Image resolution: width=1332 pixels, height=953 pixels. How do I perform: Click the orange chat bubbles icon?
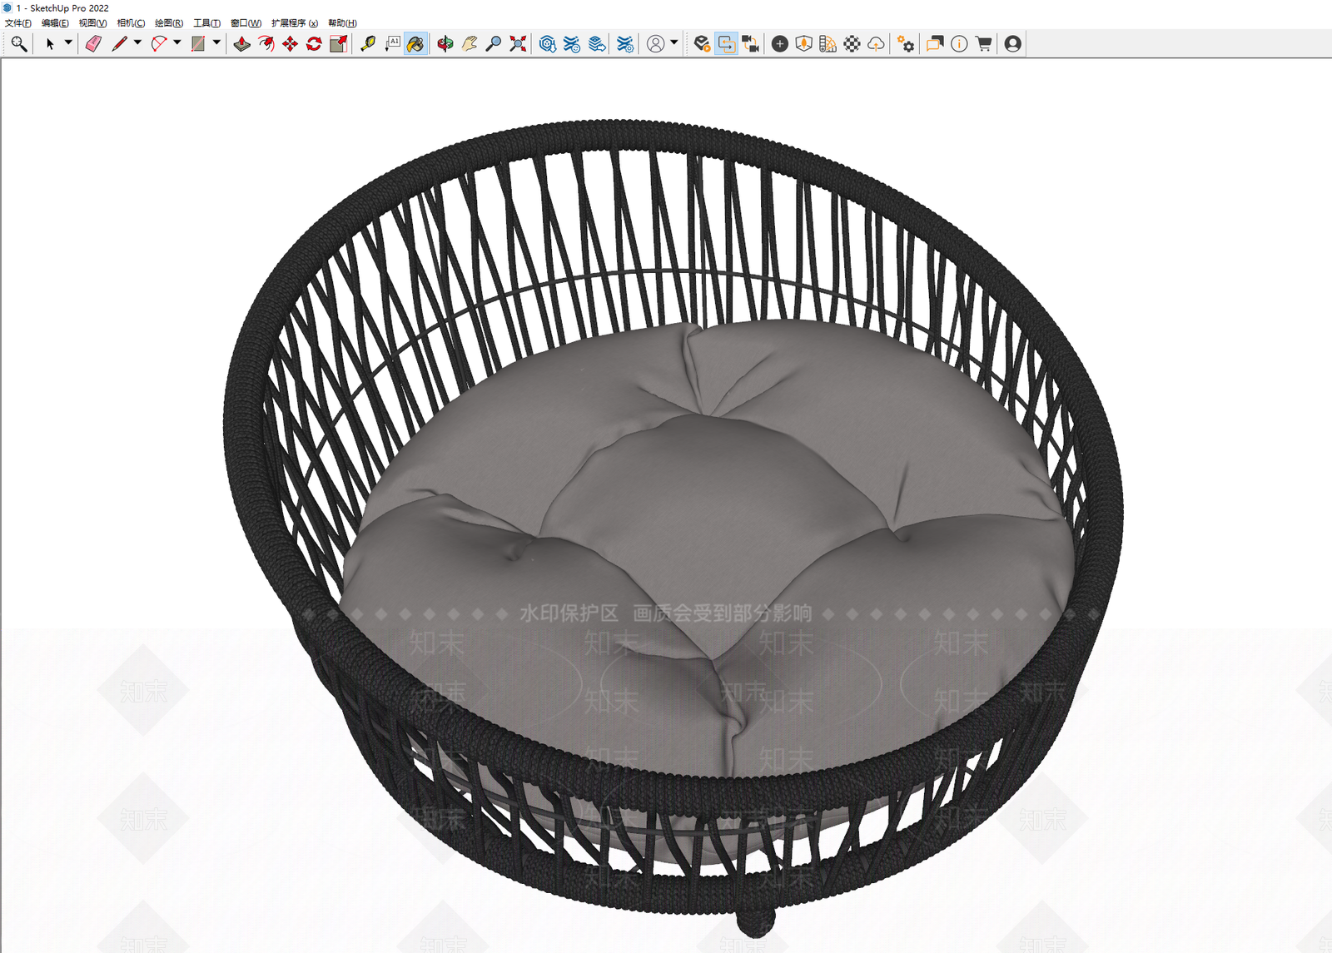[935, 44]
